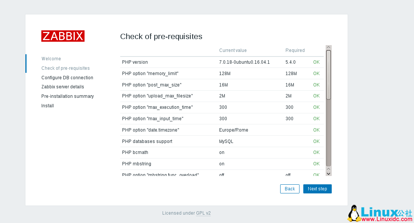Click the Required column header
The width and height of the screenshot is (414, 223).
click(295, 50)
